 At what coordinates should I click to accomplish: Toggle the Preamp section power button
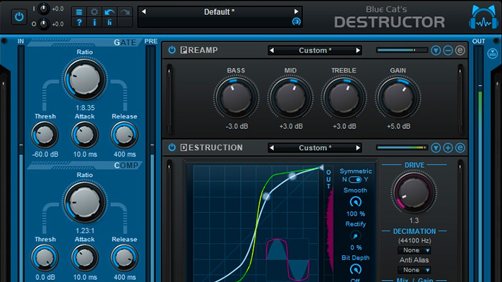[x=171, y=51]
